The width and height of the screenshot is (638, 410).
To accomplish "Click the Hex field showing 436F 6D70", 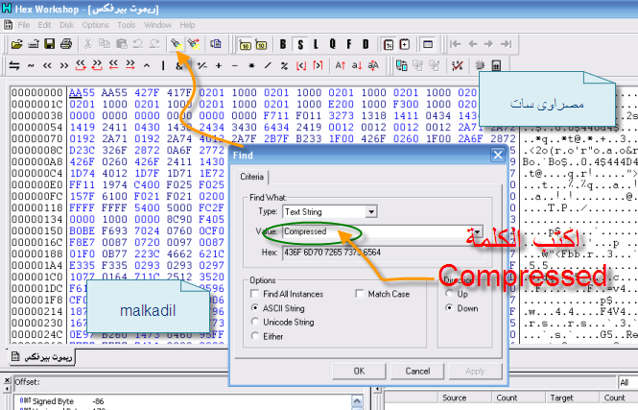I will (383, 253).
